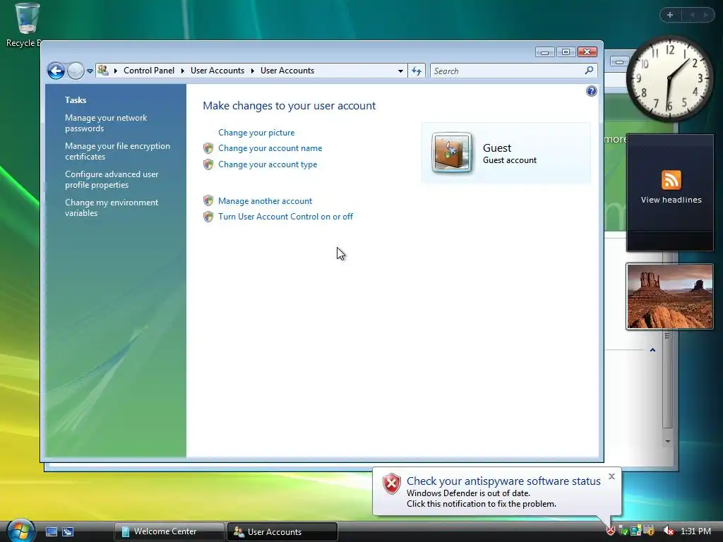Image resolution: width=723 pixels, height=542 pixels.
Task: Click Change your account name link
Action: pyautogui.click(x=270, y=148)
